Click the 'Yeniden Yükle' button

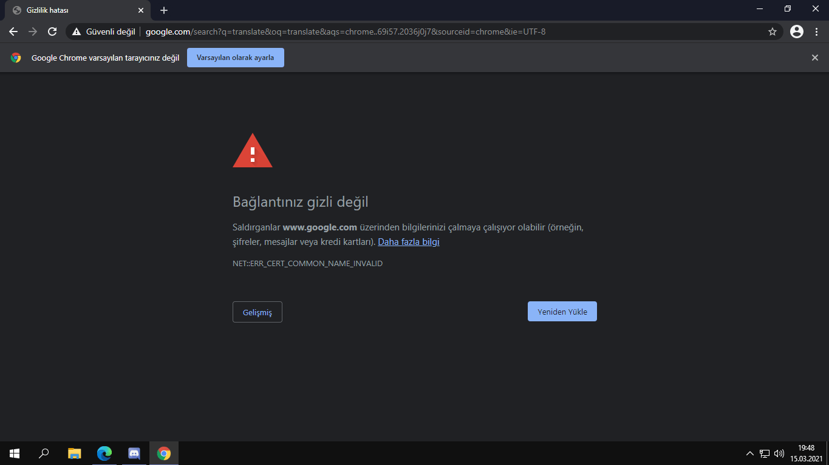(562, 312)
